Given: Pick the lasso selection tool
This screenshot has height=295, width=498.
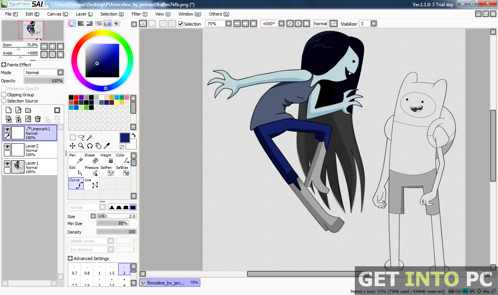Looking at the screenshot, I should 81,137.
